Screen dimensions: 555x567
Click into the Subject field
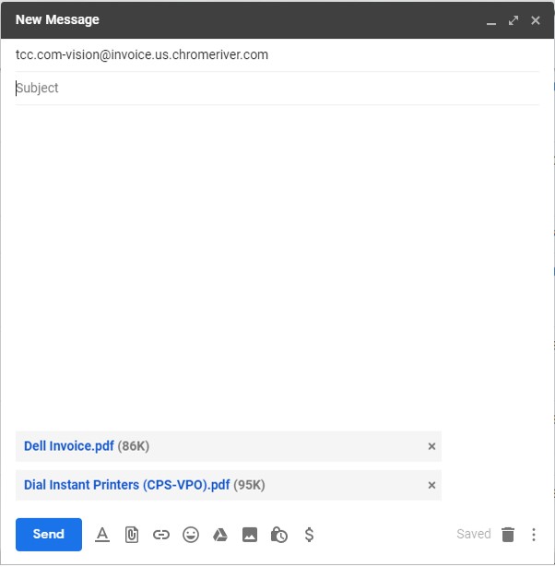click(277, 88)
